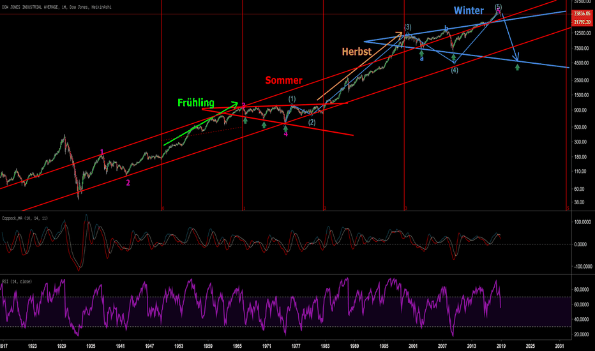Click year 1977 on time axis
The width and height of the screenshot is (595, 351).
(296, 346)
